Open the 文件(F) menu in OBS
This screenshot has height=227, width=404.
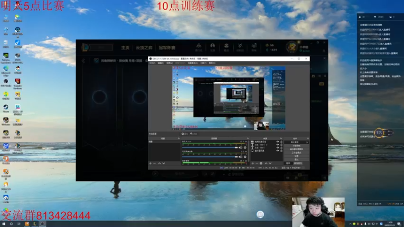click(x=153, y=63)
